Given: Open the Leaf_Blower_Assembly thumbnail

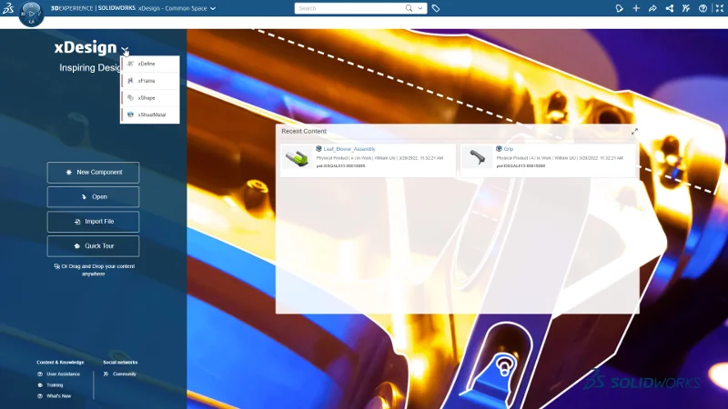Looking at the screenshot, I should [x=296, y=158].
